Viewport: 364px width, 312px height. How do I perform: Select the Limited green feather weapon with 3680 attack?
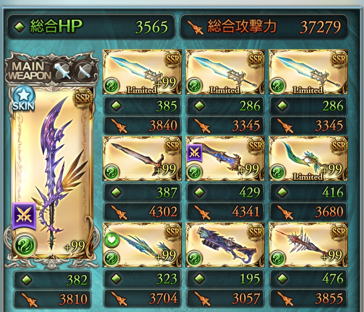(308, 159)
